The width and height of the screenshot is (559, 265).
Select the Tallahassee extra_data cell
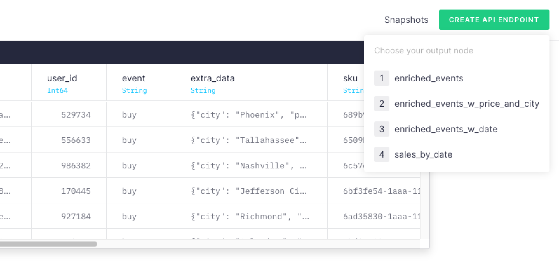coord(251,140)
